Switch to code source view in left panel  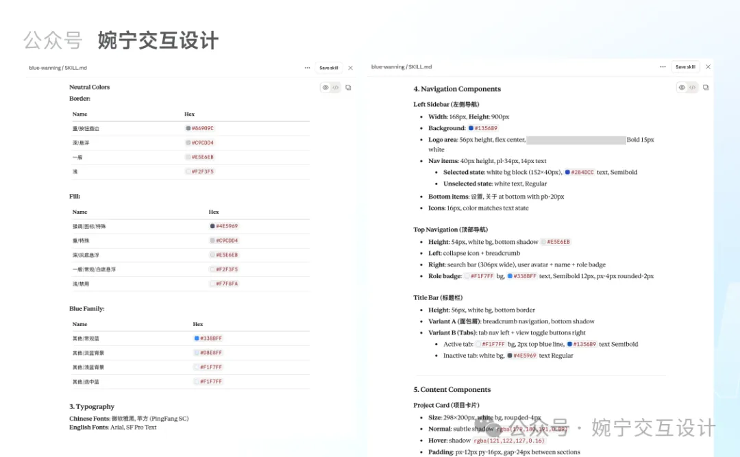(x=336, y=88)
